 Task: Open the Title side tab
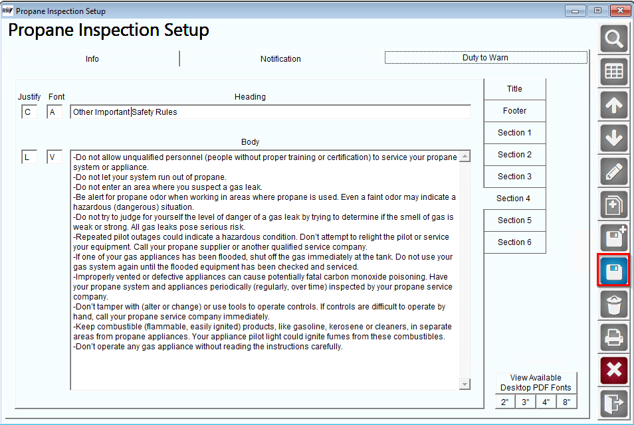click(x=514, y=89)
